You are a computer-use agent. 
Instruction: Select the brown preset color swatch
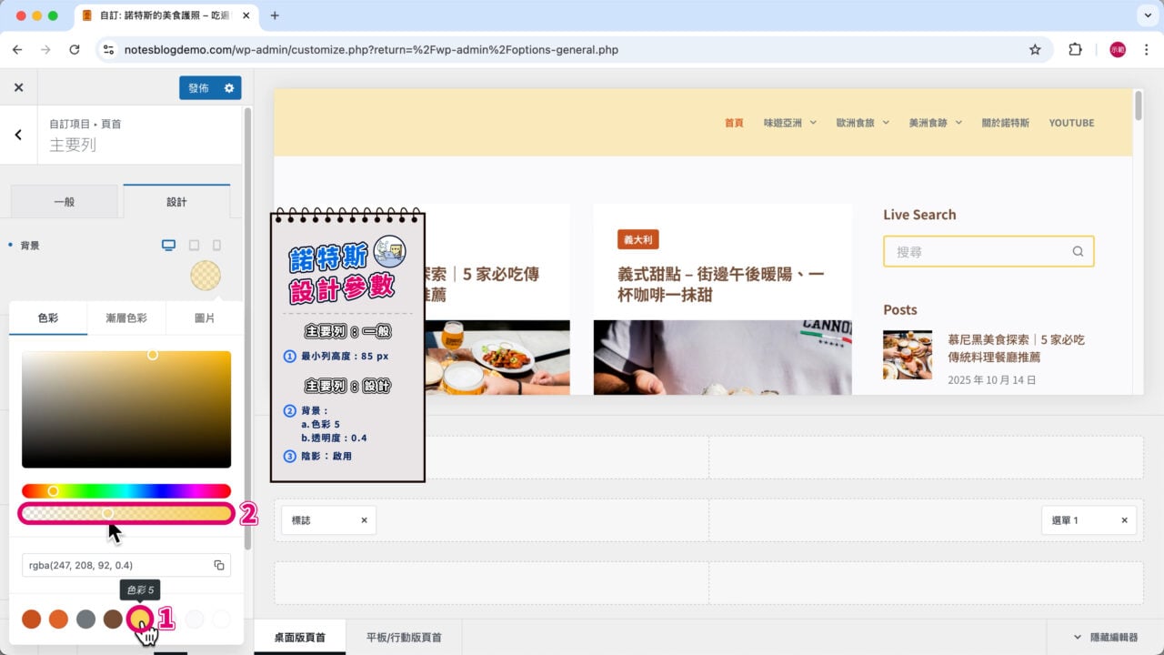[x=113, y=619]
